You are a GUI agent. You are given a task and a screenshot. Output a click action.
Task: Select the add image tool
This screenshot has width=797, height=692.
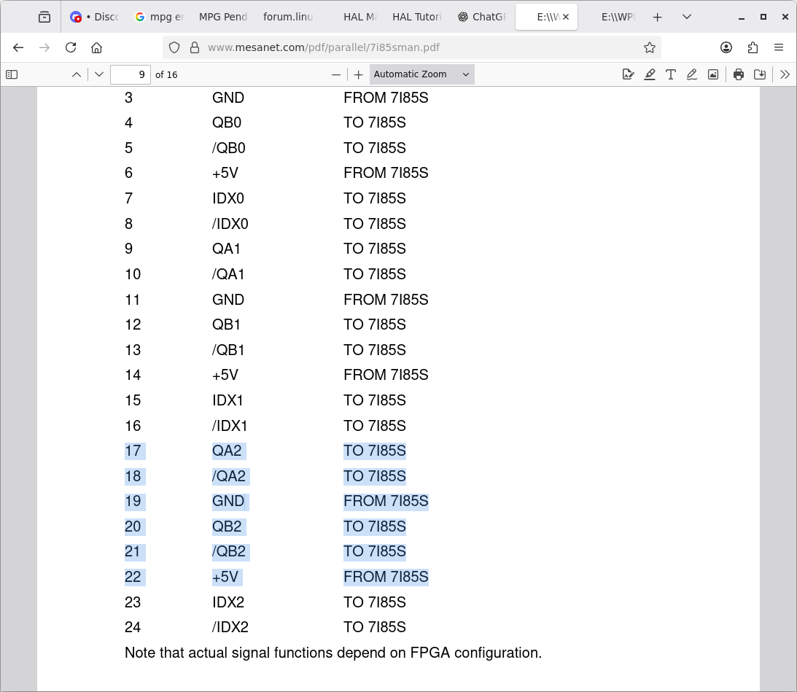(x=712, y=74)
